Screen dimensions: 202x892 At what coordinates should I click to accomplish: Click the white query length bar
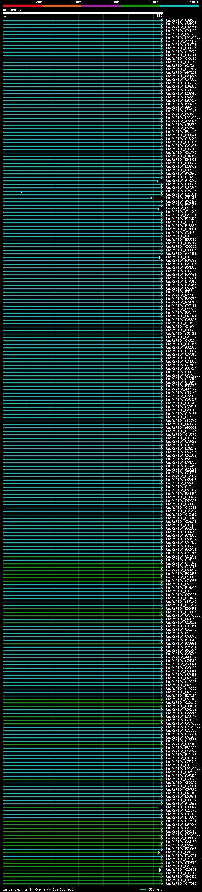pyautogui.click(x=83, y=13)
